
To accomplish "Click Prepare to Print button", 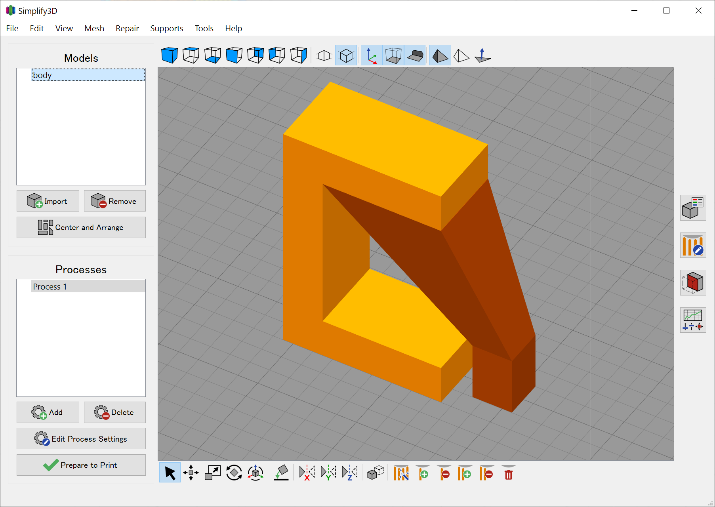I will (81, 465).
